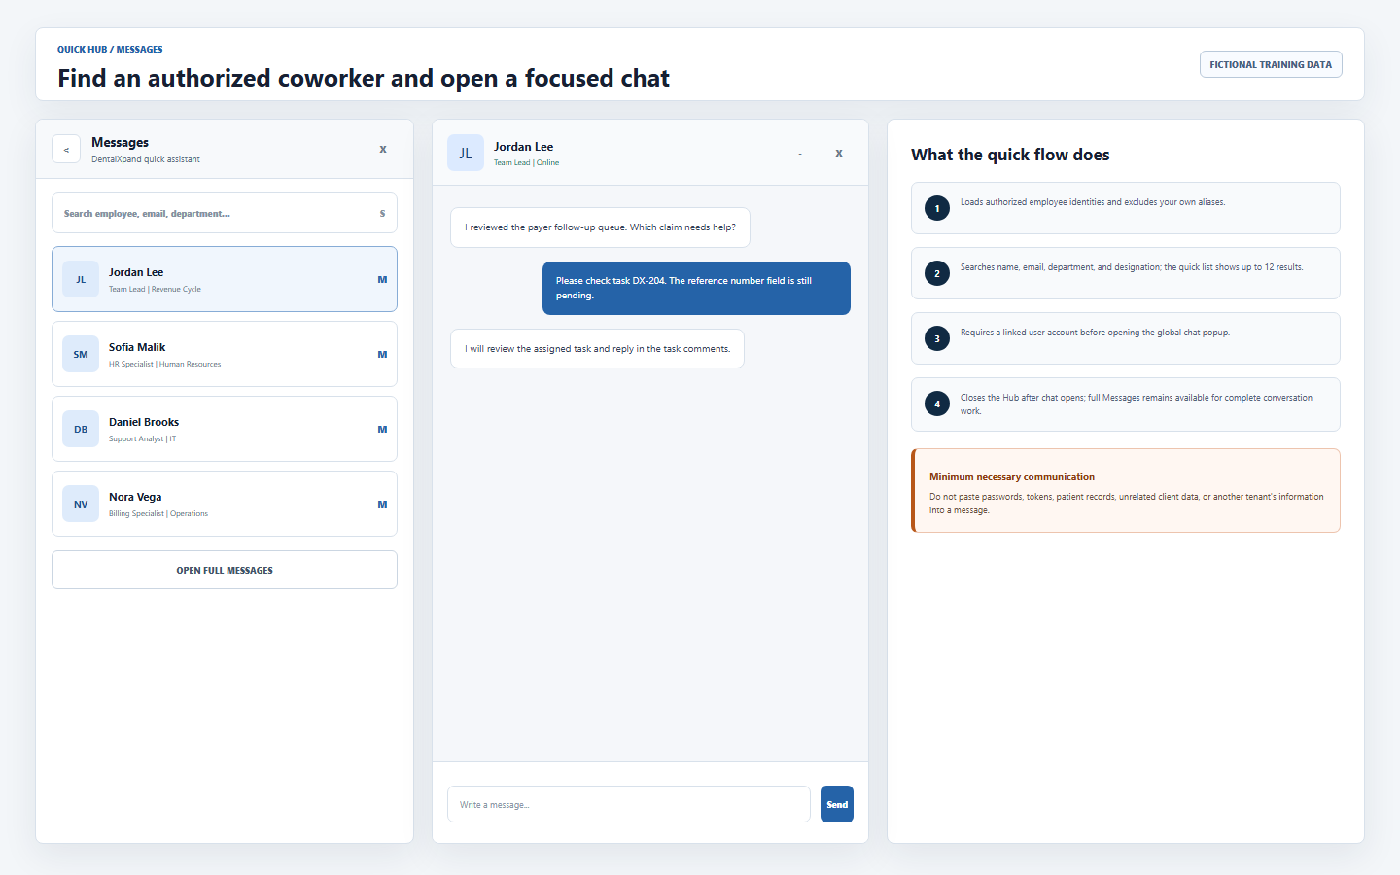Click the Fictional Training Data badge
The width and height of the screenshot is (1400, 875).
click(1271, 64)
